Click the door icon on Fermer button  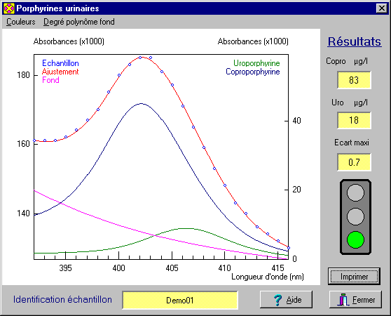tap(343, 300)
